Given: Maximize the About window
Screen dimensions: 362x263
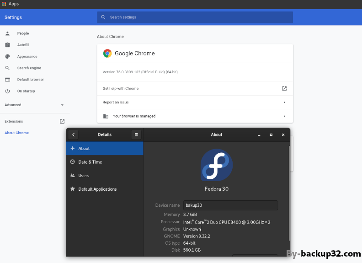Looking at the screenshot, I should [271, 135].
